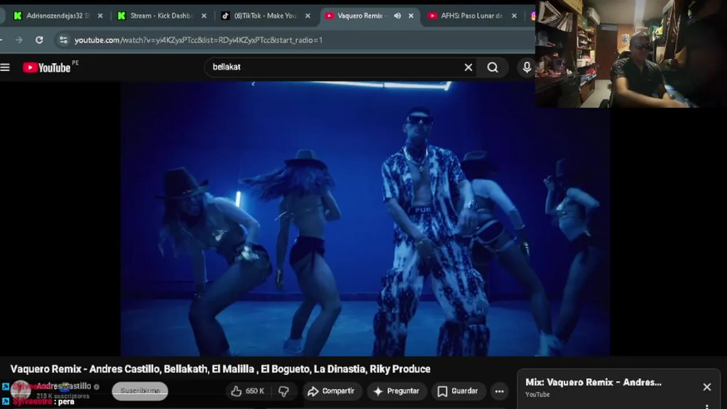
Task: Click the Mix: Vaquero Remix playlist title
Action: pyautogui.click(x=594, y=382)
